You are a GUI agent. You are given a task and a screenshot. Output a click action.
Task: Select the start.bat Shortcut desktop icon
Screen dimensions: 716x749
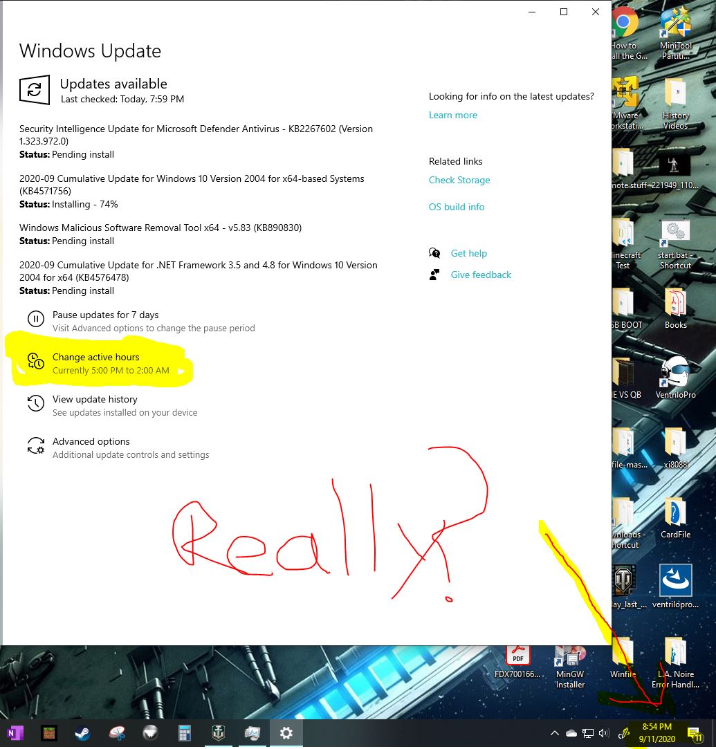pyautogui.click(x=675, y=243)
